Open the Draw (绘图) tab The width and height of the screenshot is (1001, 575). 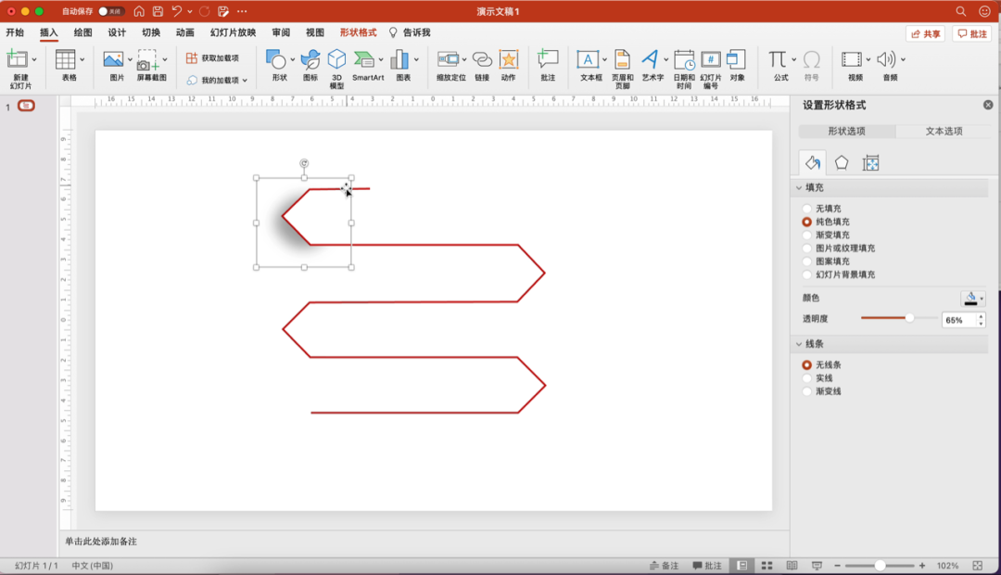[x=83, y=32]
